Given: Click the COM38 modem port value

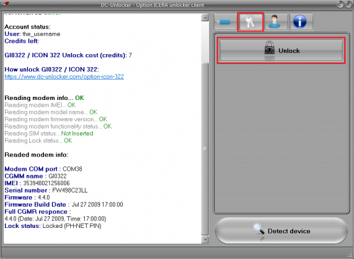Looking at the screenshot, I should [x=72, y=169].
